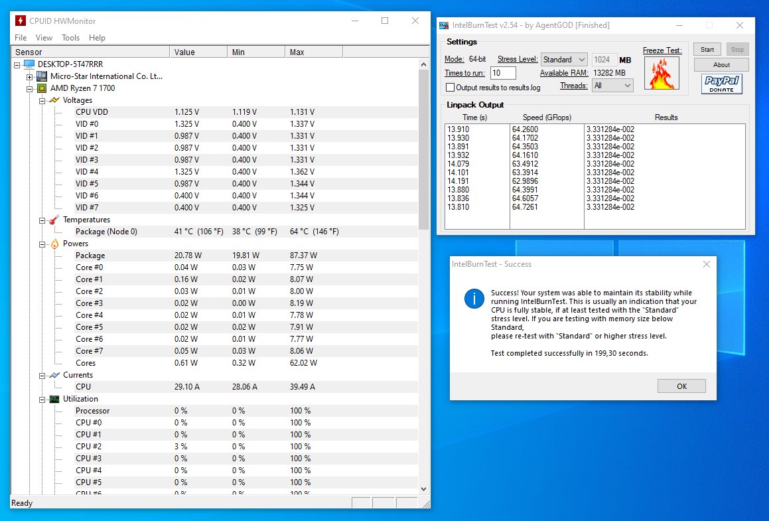This screenshot has width=769, height=521.
Task: Close the IntelBurnTest Success dialog
Action: 706,264
